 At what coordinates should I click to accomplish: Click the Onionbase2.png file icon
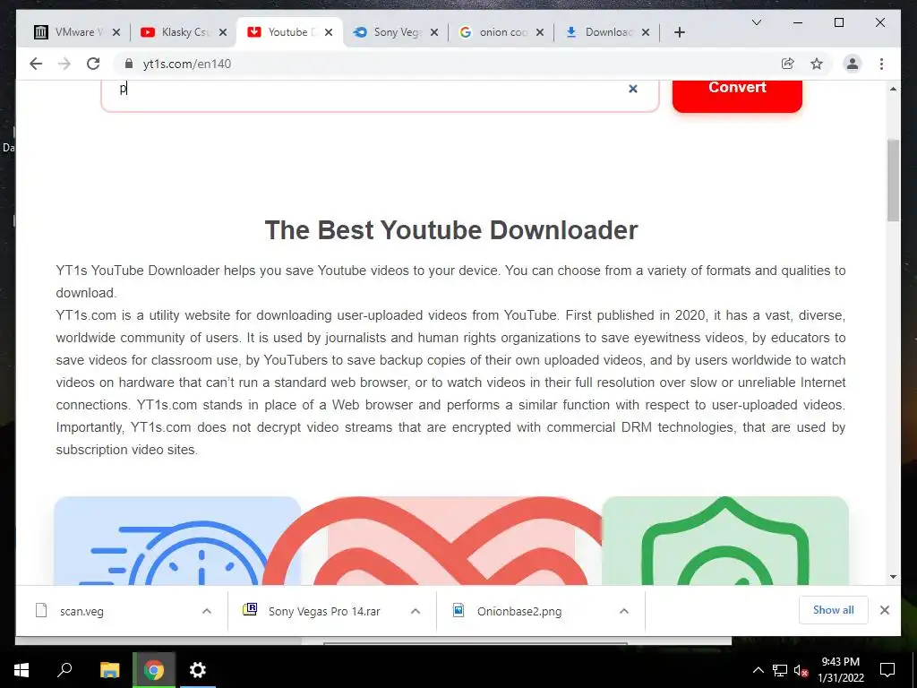pyautogui.click(x=458, y=610)
